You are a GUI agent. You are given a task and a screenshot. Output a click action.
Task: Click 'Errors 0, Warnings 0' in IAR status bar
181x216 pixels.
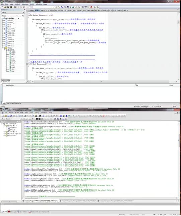pyautogui.click(x=142, y=107)
